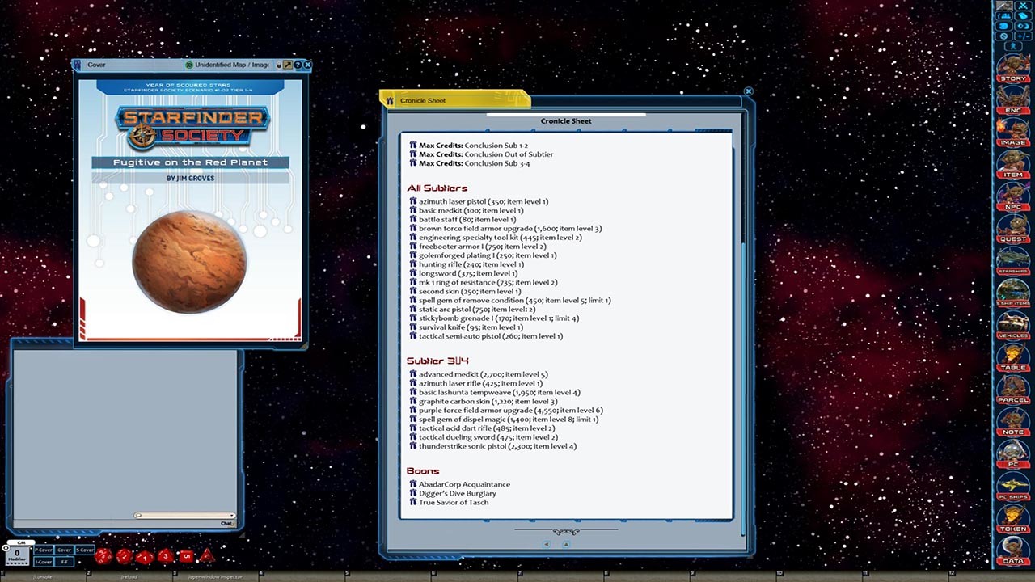Open the Token library
Screen dimensions: 1035x582
1012,518
